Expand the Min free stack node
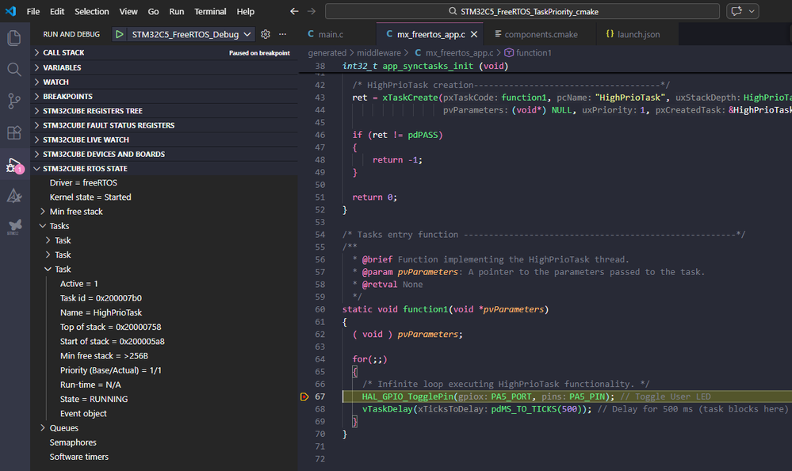Screen dimensions: 792x471 [x=43, y=211]
